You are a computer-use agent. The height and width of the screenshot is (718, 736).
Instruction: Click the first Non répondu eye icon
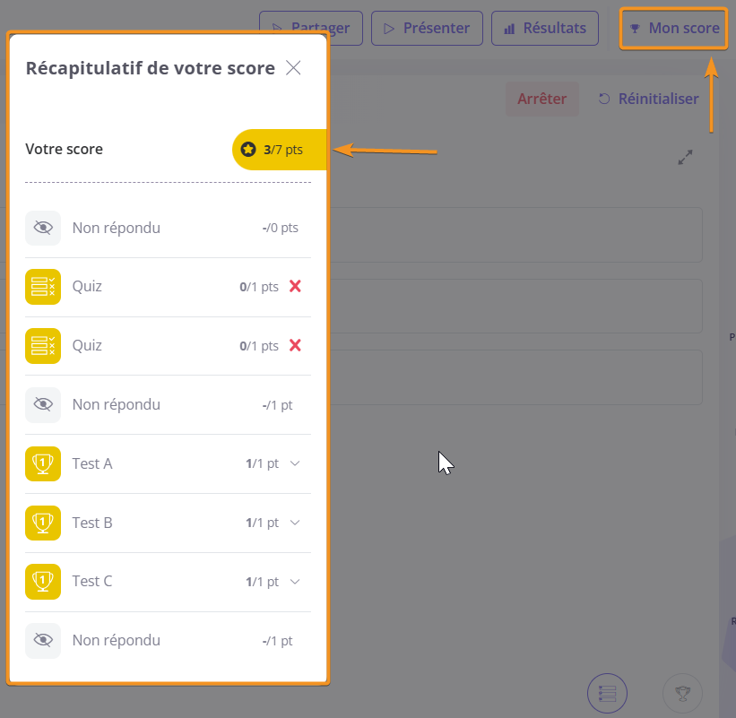pyautogui.click(x=43, y=228)
